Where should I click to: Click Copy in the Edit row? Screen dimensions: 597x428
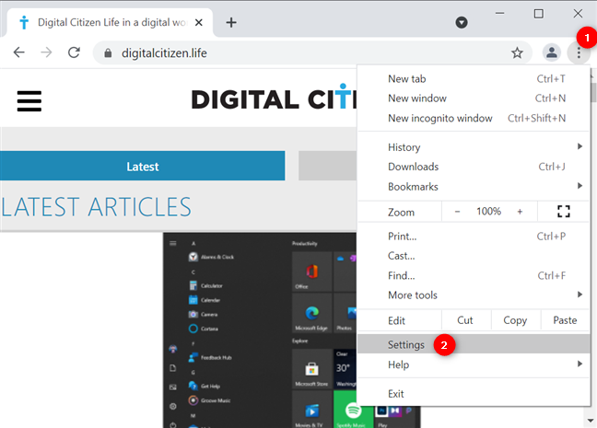point(515,320)
